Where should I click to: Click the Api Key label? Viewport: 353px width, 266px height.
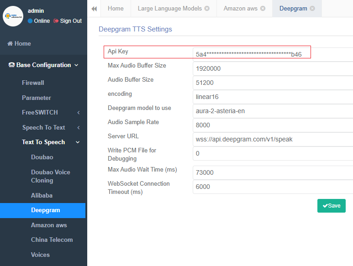[x=118, y=52]
